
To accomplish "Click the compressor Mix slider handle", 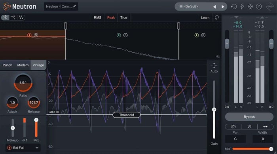I will click(36, 120).
